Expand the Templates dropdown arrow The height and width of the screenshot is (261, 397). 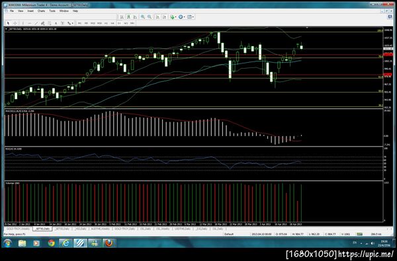click(x=193, y=17)
